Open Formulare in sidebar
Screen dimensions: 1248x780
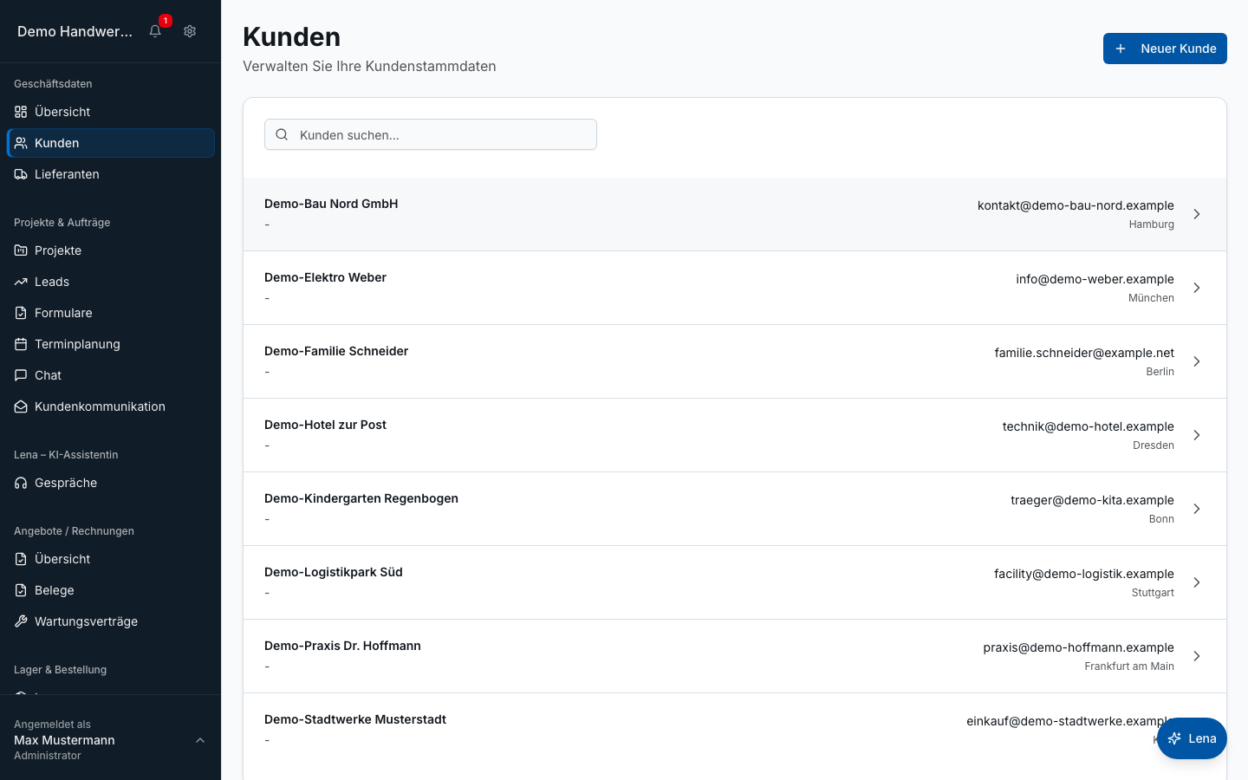point(110,313)
